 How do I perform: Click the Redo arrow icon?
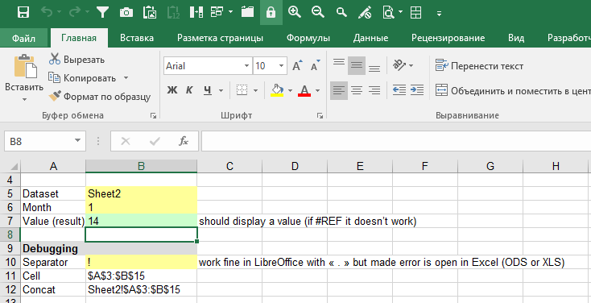pos(75,12)
